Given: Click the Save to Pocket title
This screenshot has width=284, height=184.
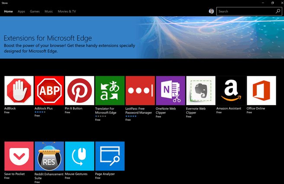Looking at the screenshot, I should [x=14, y=174].
